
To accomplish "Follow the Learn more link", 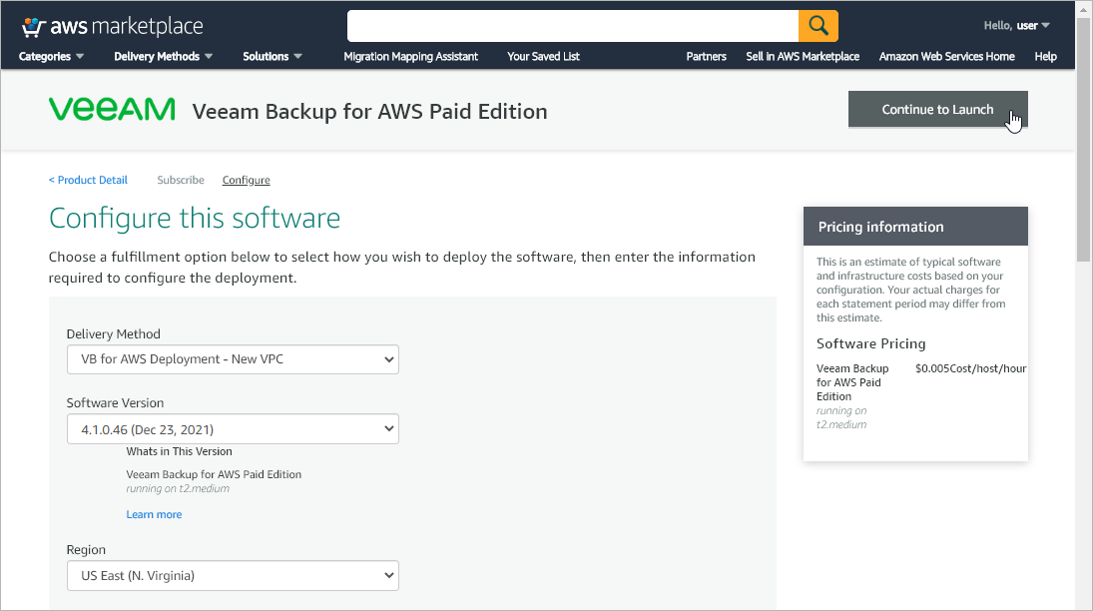I will (x=154, y=514).
